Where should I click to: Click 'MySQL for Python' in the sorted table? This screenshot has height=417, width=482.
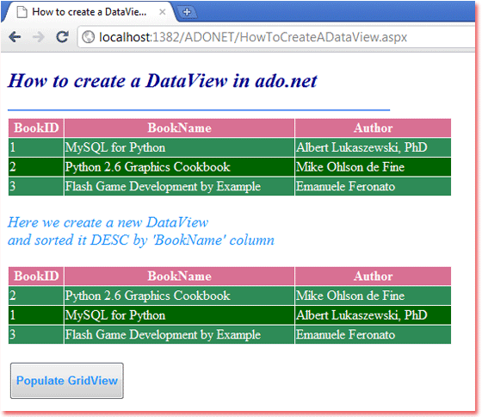click(115, 315)
